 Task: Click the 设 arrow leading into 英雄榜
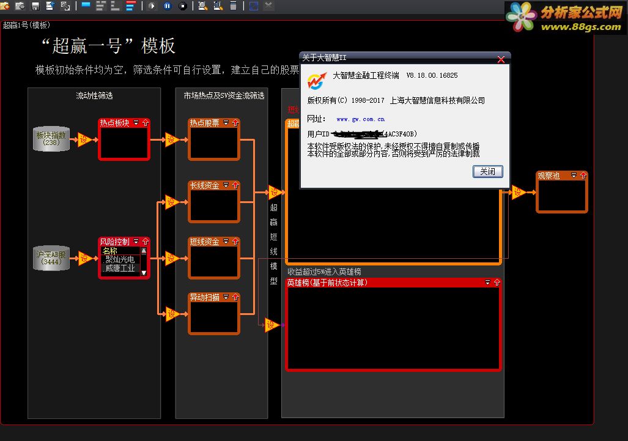[x=272, y=325]
